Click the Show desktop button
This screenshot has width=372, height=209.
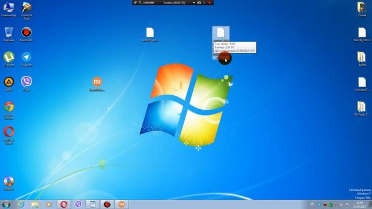[x=370, y=204]
